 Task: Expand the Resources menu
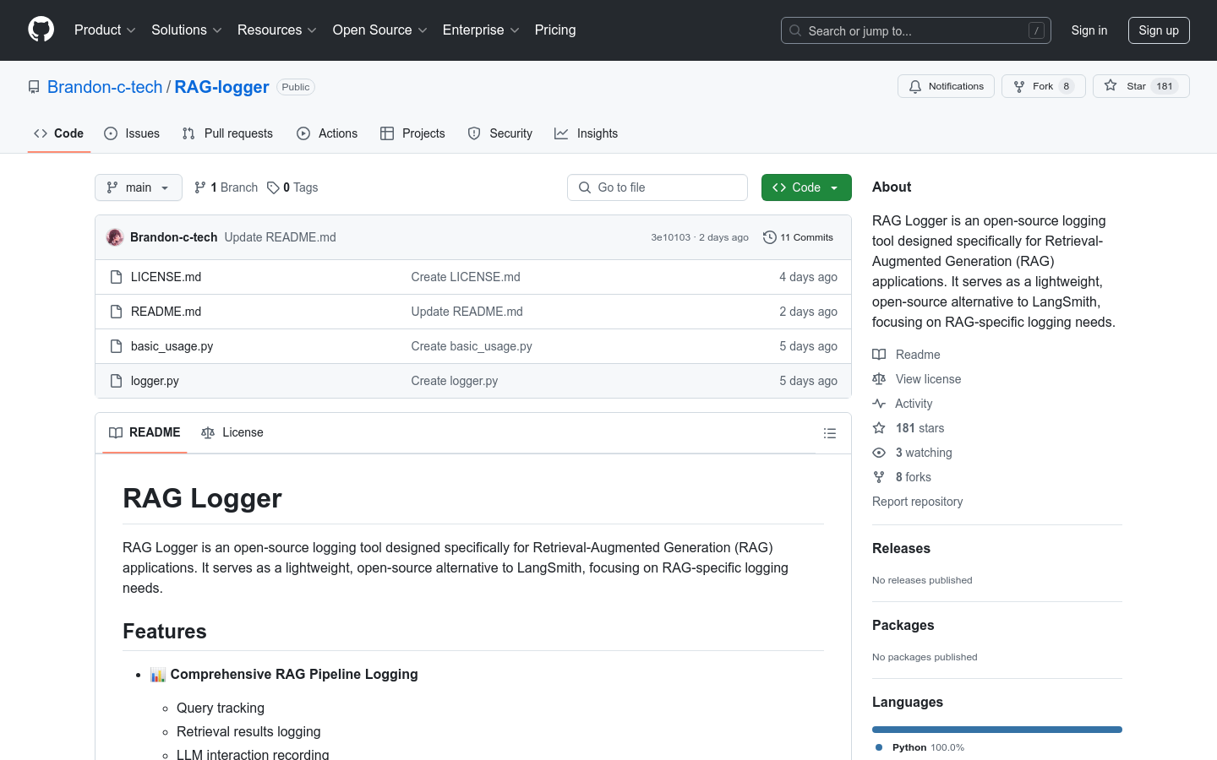(x=276, y=30)
